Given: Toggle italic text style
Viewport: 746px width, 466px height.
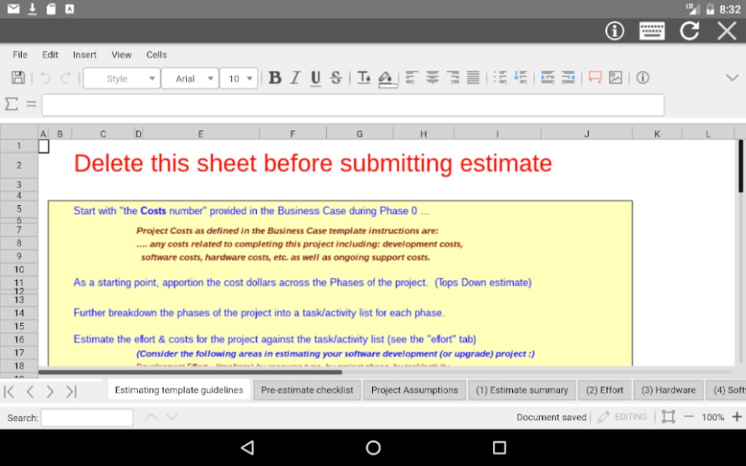Looking at the screenshot, I should click(295, 78).
